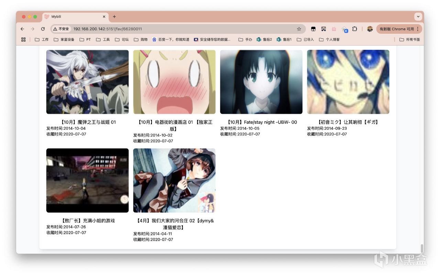Open the 我们大家的河合庄 video thumbnail

coord(174,180)
